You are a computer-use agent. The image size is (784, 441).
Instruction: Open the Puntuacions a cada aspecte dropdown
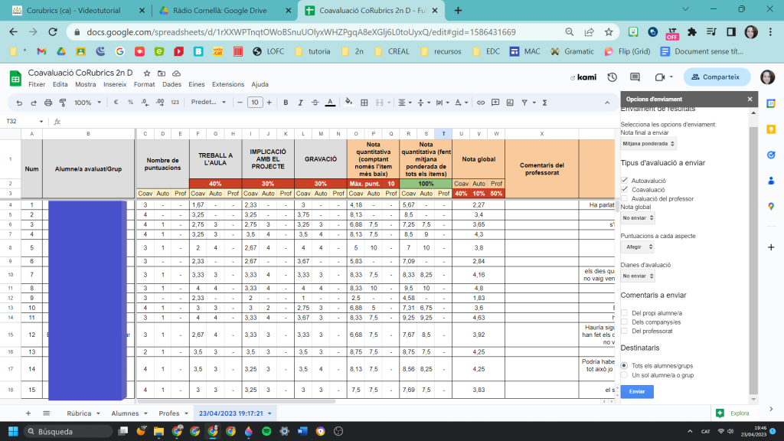[x=637, y=248]
